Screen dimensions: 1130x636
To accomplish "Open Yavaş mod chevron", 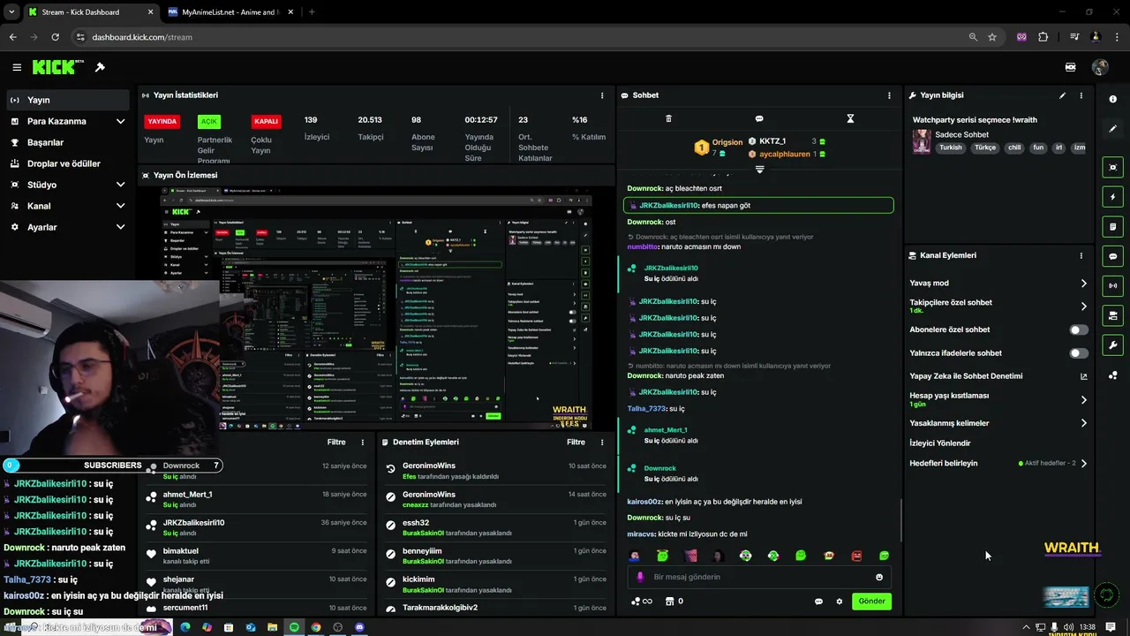I will (x=1084, y=284).
